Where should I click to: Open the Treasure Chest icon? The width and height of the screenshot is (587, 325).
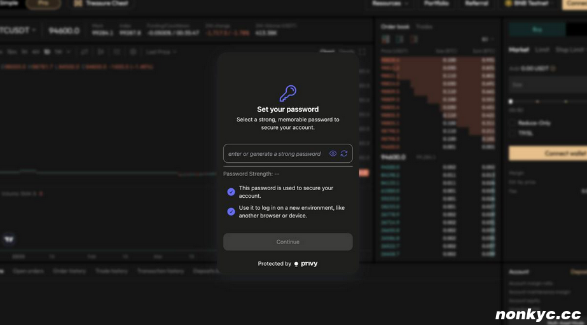pyautogui.click(x=78, y=3)
